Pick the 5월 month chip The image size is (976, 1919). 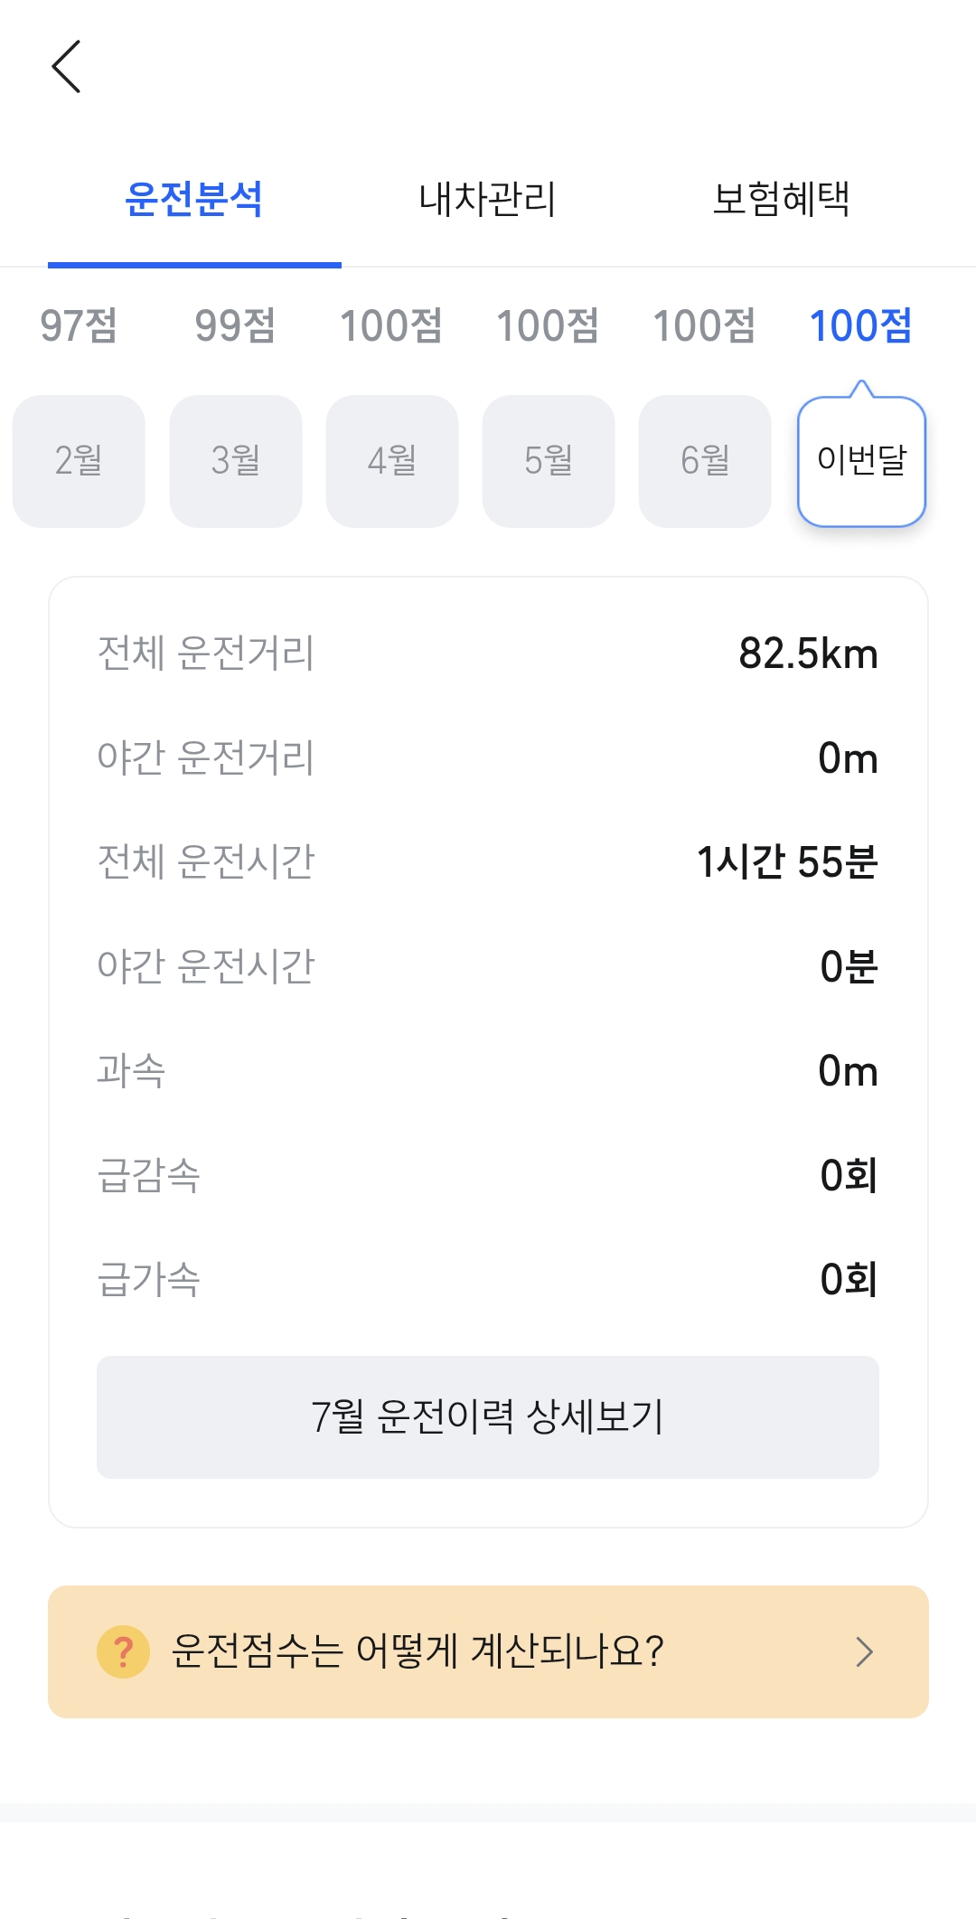(549, 461)
